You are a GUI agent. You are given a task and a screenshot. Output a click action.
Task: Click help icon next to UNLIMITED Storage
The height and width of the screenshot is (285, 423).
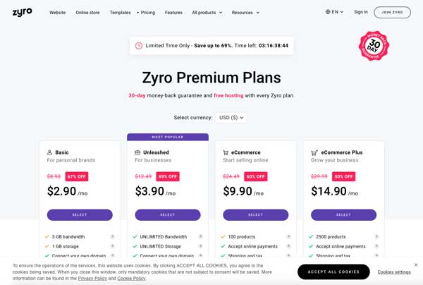tap(200, 246)
